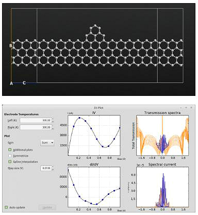Toggle Spline interpolation checkbox
Screen dimensions: 198x215
click(10, 162)
